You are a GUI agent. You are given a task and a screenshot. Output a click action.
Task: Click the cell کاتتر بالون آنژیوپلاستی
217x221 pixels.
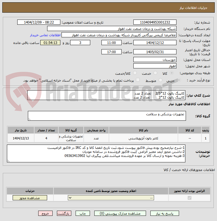pos(143,138)
